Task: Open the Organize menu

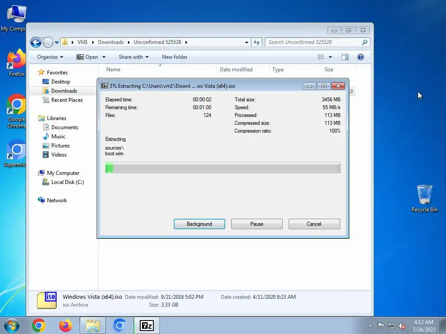Action: tap(50, 57)
